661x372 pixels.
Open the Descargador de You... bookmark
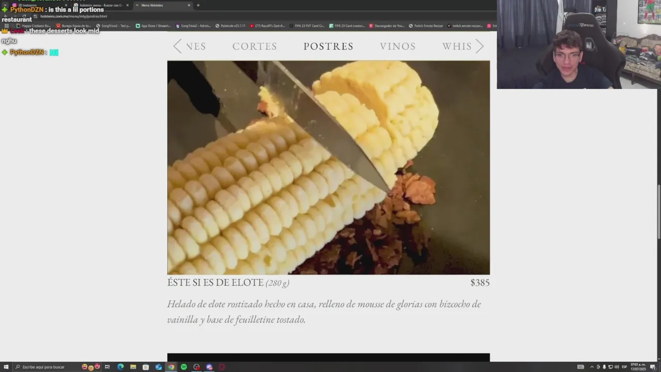coord(387,25)
